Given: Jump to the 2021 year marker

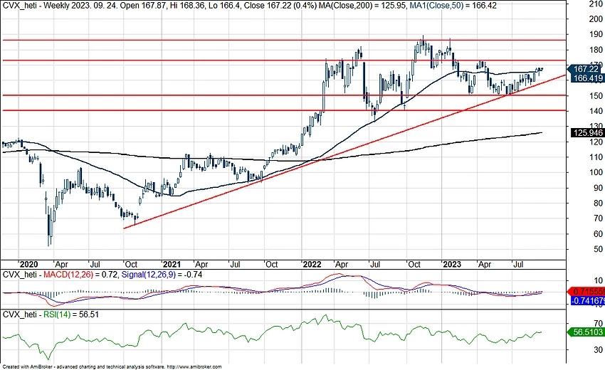Looking at the screenshot, I should (172, 263).
